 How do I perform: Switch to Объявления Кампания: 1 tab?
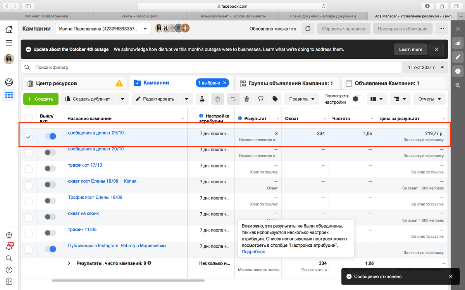point(394,83)
